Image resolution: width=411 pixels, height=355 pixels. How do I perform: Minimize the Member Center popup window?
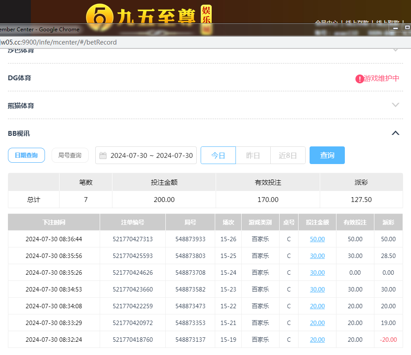pyautogui.click(x=396, y=28)
